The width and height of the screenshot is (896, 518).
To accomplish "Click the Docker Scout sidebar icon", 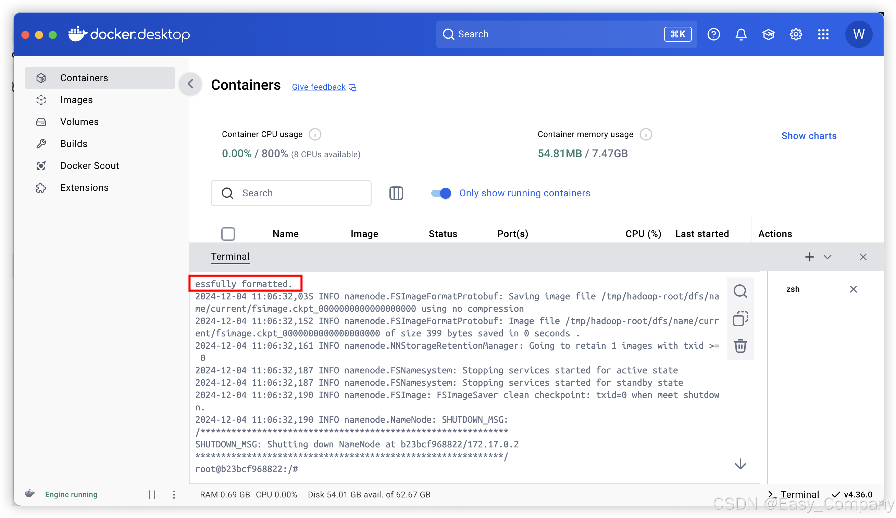I will click(x=41, y=166).
